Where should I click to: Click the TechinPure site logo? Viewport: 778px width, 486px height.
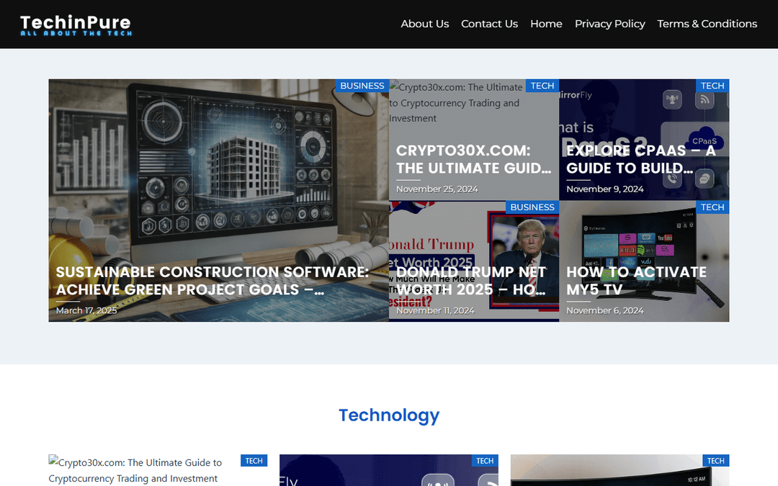click(76, 24)
